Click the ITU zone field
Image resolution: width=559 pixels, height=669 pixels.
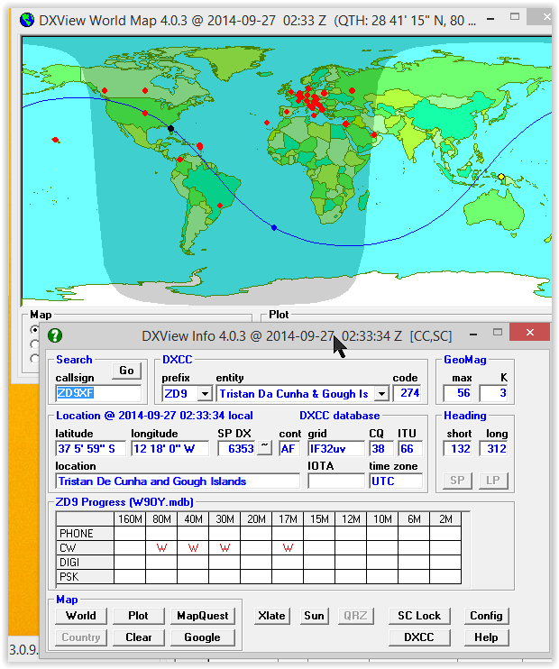pyautogui.click(x=409, y=448)
